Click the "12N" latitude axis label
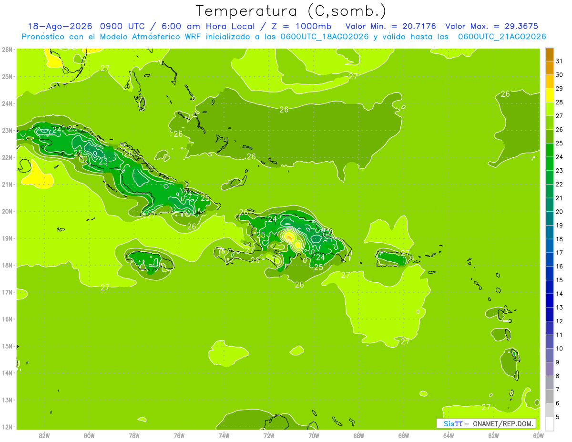 (7, 427)
